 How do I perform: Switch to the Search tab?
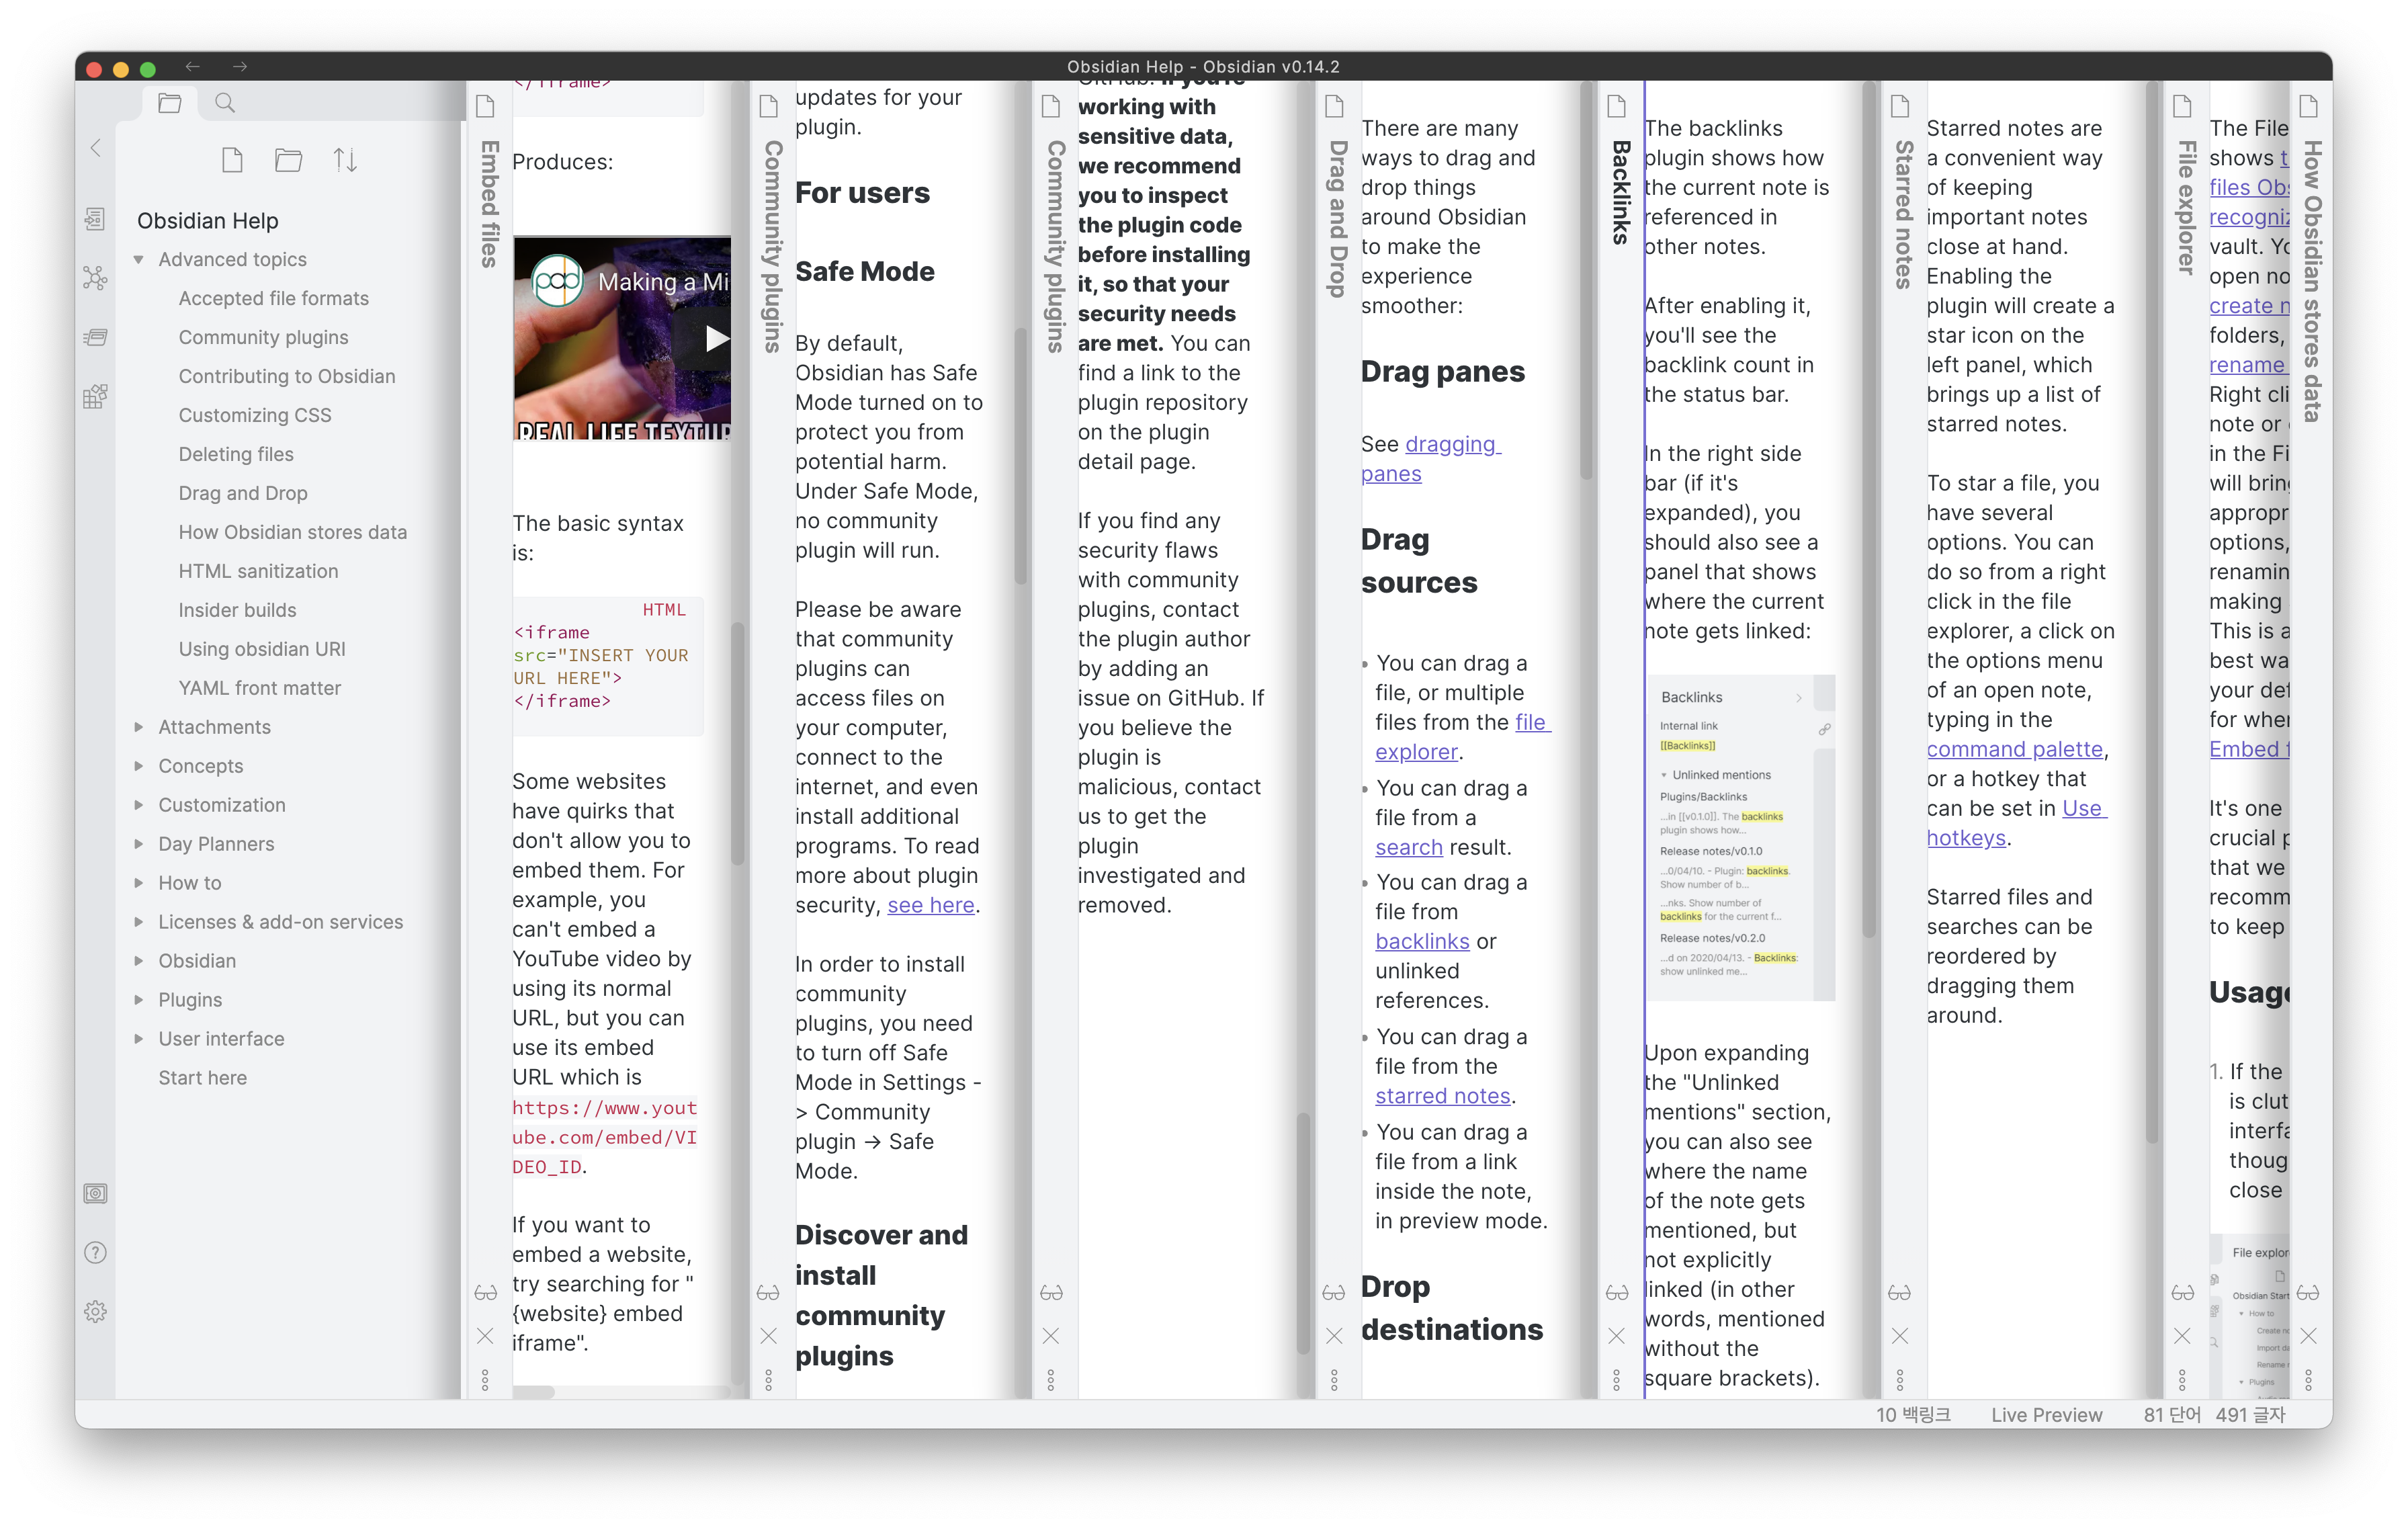click(225, 103)
